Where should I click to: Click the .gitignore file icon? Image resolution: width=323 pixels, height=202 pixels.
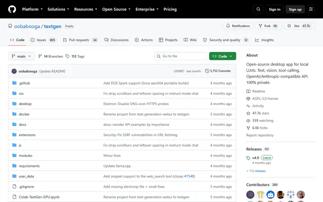click(x=14, y=186)
